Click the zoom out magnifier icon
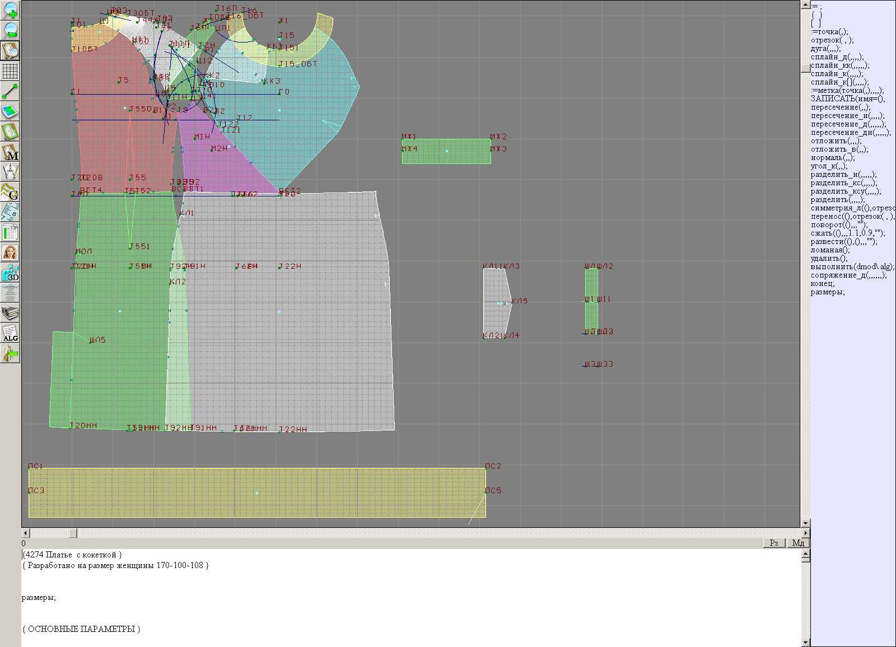The height and width of the screenshot is (647, 896). pyautogui.click(x=10, y=30)
